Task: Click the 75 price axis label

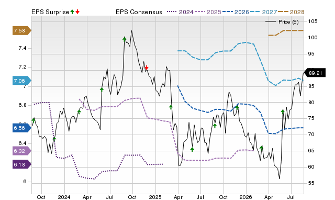Action: point(311,118)
